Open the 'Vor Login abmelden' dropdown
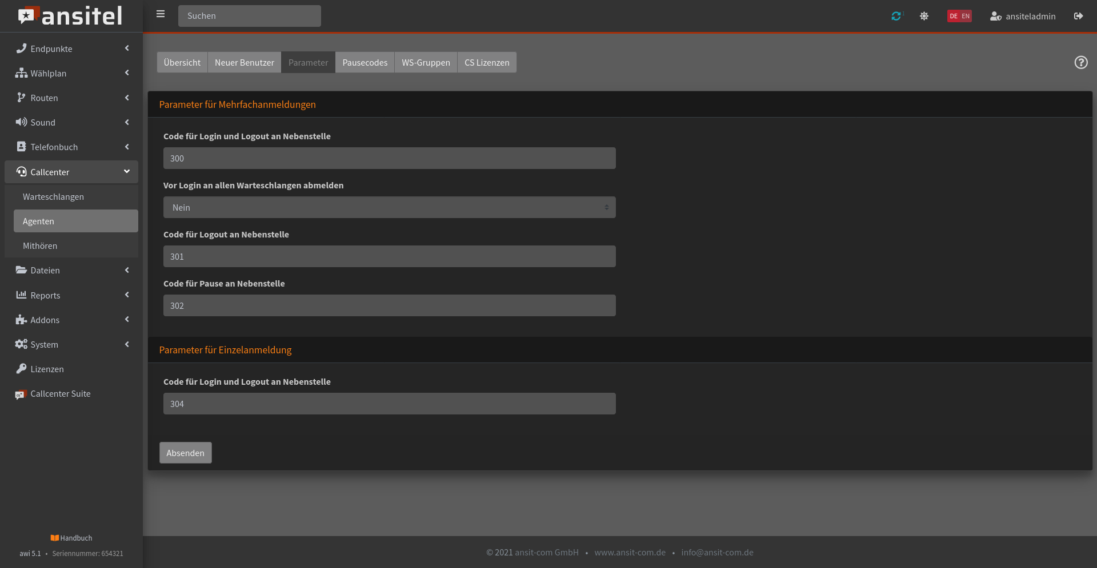The width and height of the screenshot is (1097, 568). (389, 207)
